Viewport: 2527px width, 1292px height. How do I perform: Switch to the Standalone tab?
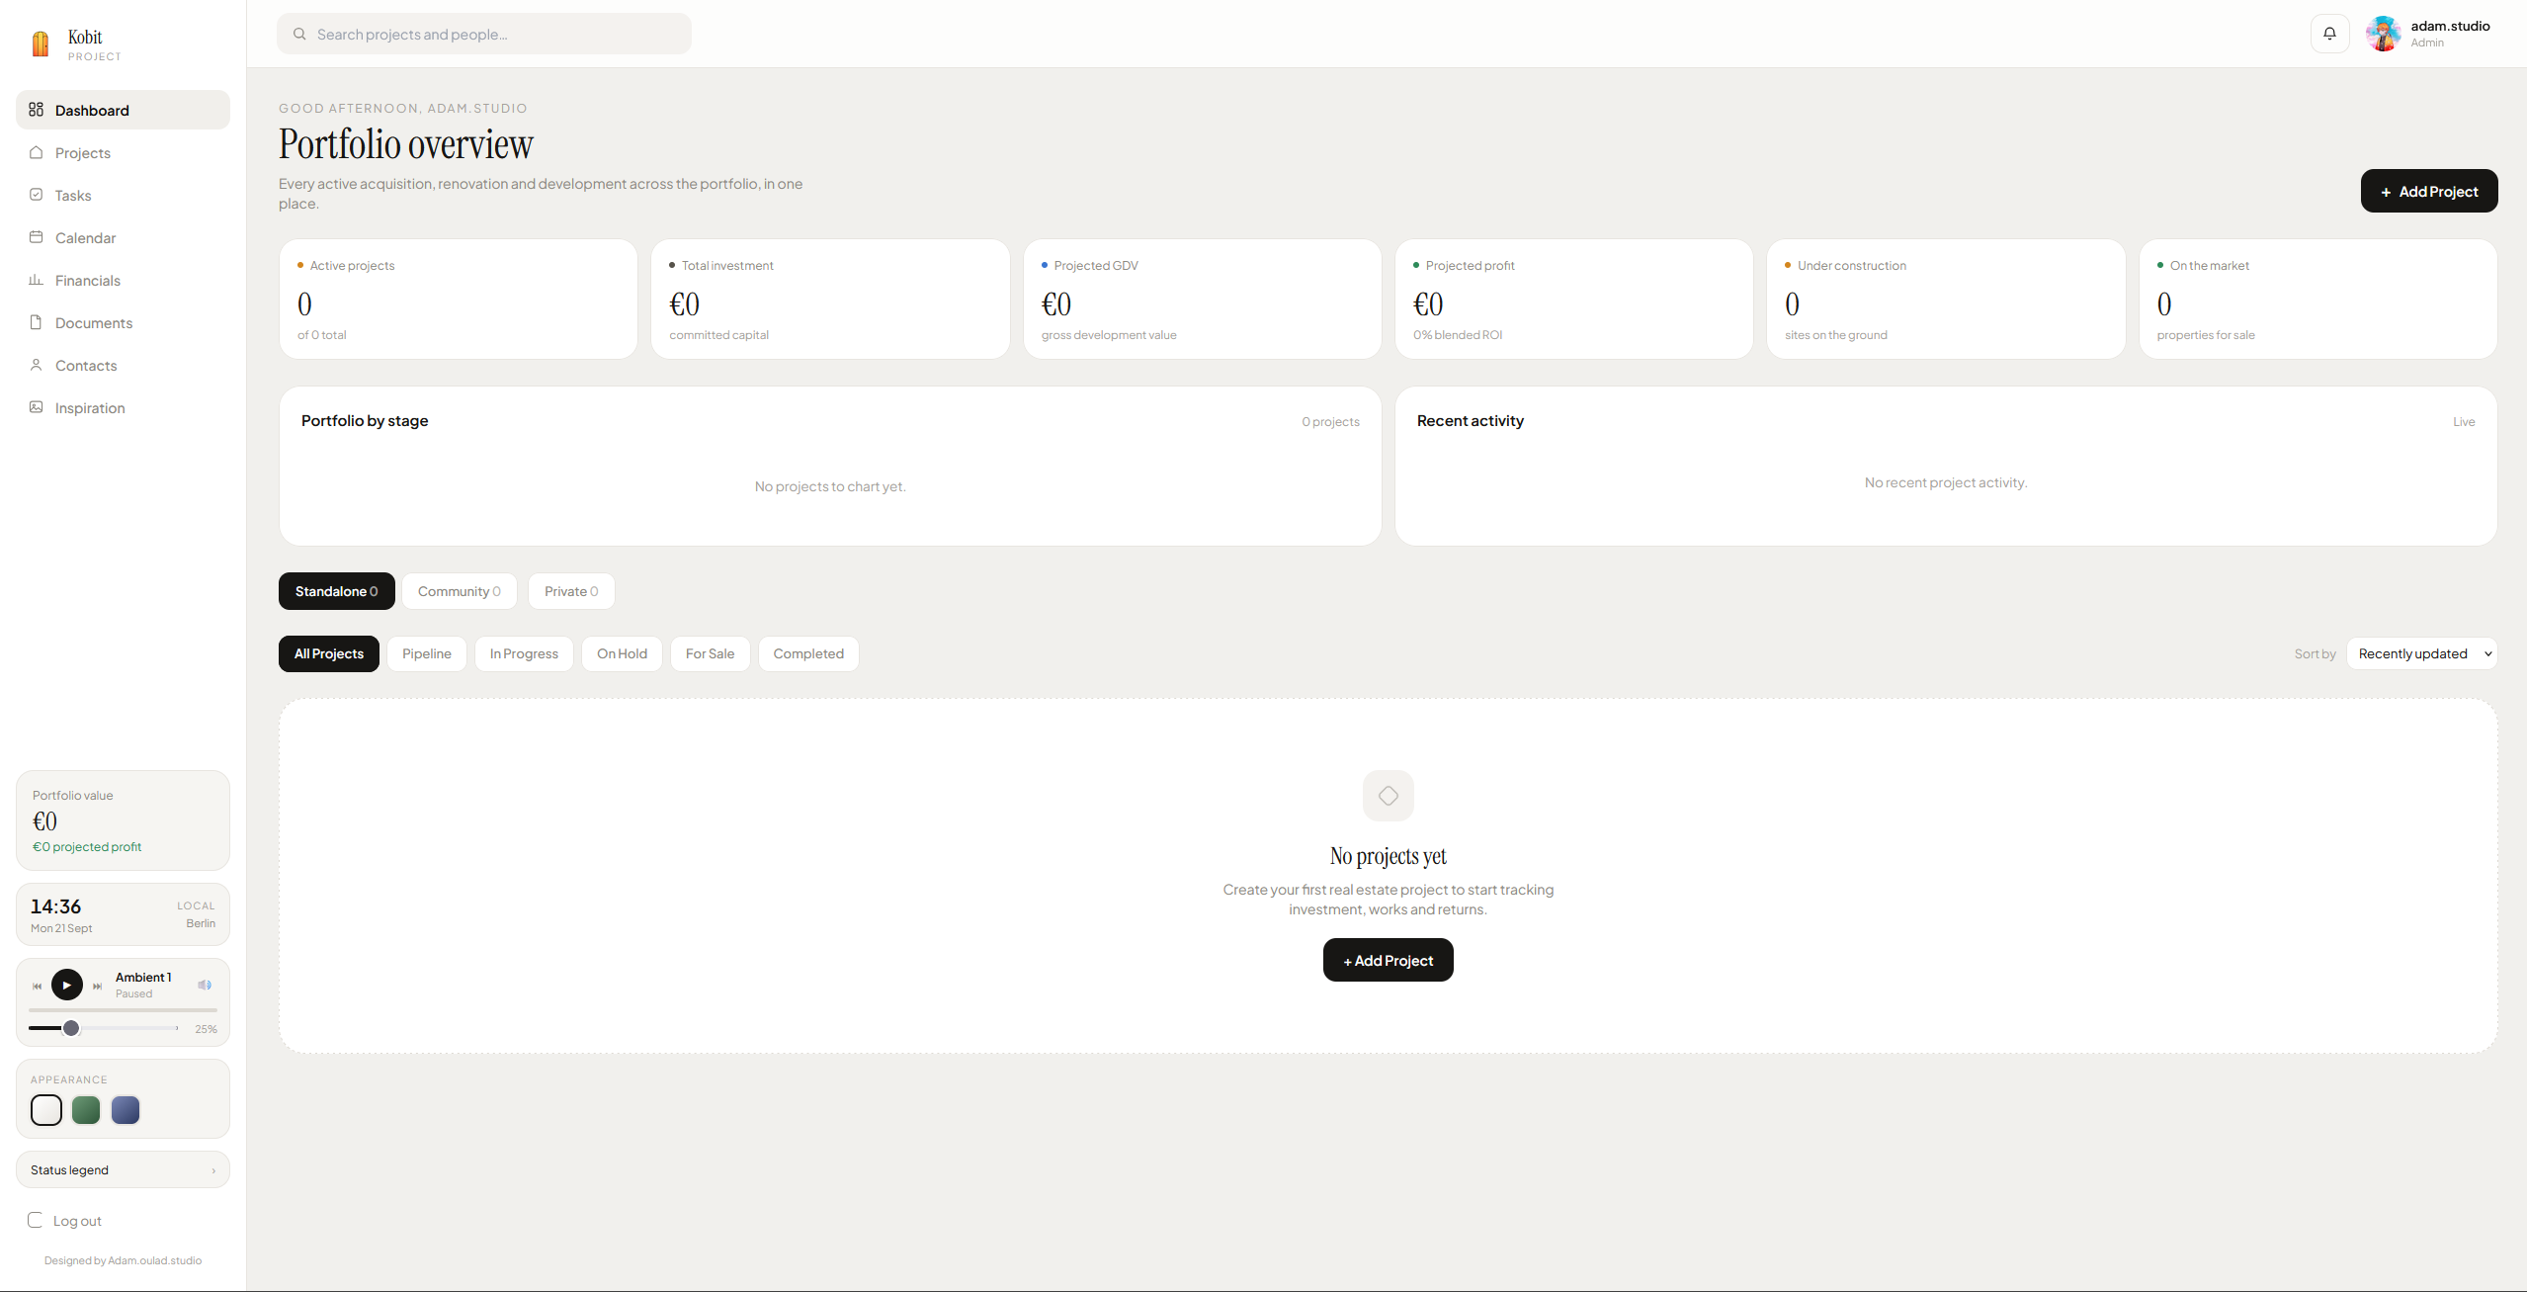[337, 591]
